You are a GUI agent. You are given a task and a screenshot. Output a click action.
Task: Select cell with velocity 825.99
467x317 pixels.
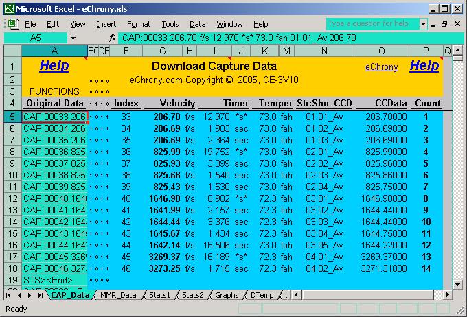(x=163, y=152)
